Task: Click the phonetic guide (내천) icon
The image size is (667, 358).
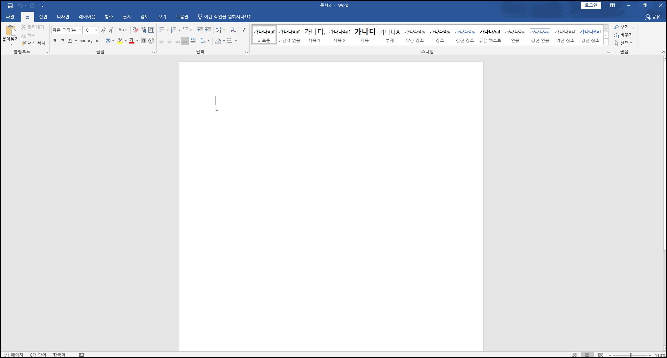Action: [144, 30]
